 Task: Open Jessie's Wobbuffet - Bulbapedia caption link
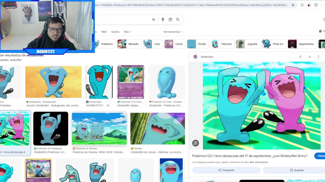click(x=53, y=105)
